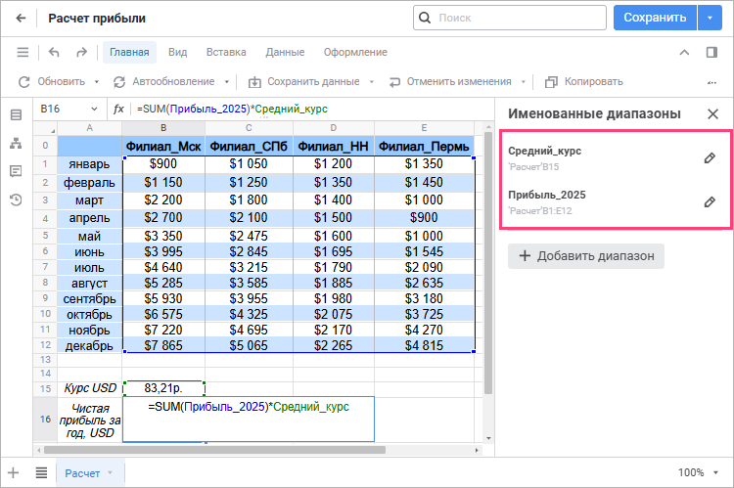
Task: Click the Курс USD label cell
Action: [x=90, y=388]
